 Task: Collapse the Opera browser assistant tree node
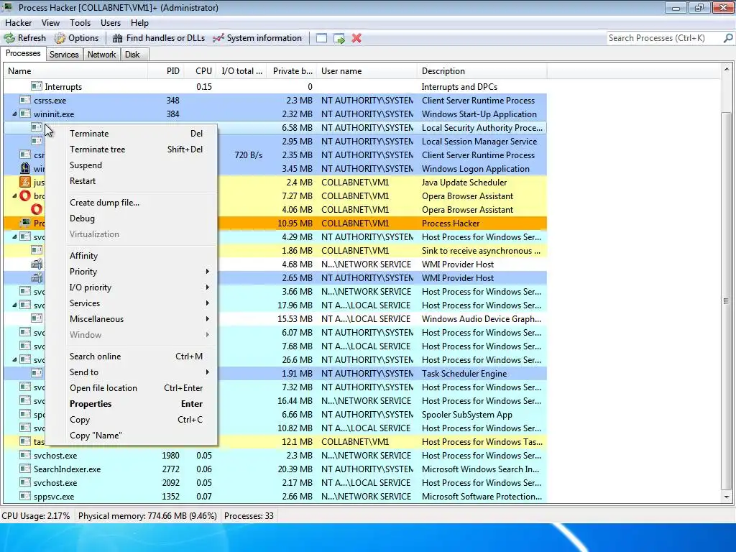14,195
